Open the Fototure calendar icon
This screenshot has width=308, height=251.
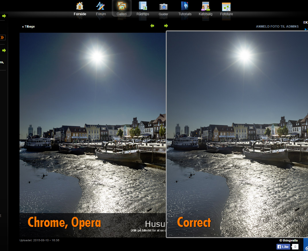point(226,7)
